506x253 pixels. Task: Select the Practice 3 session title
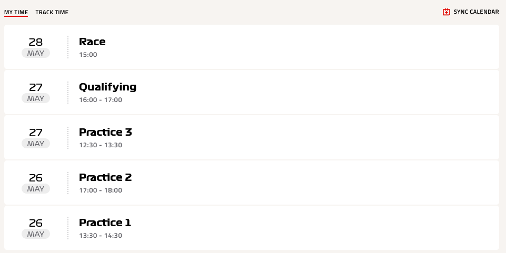point(105,132)
